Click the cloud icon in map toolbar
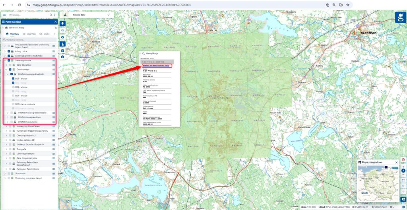The width and height of the screenshot is (407, 210). coord(62,30)
